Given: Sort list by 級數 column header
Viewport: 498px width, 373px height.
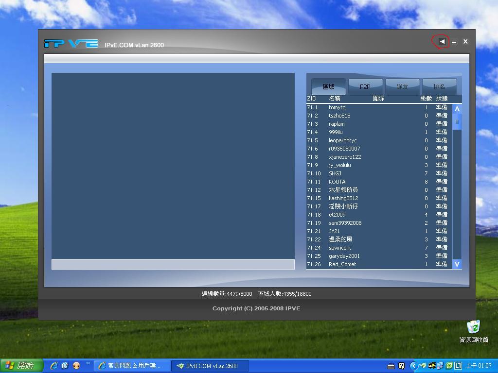Looking at the screenshot, I should click(x=426, y=99).
